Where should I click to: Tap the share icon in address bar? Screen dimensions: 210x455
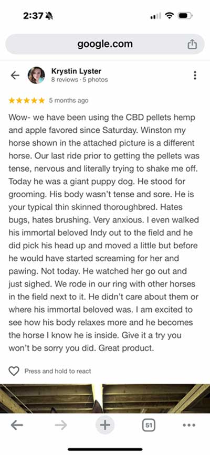[x=192, y=45]
